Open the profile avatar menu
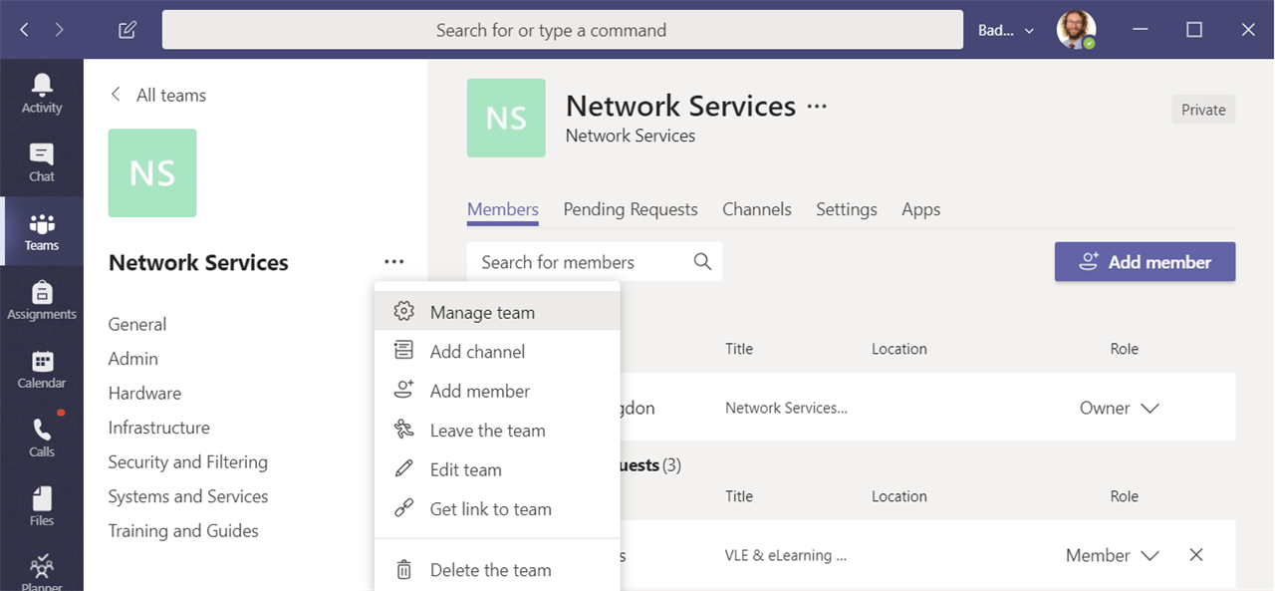This screenshot has height=591, width=1275. click(x=1076, y=30)
